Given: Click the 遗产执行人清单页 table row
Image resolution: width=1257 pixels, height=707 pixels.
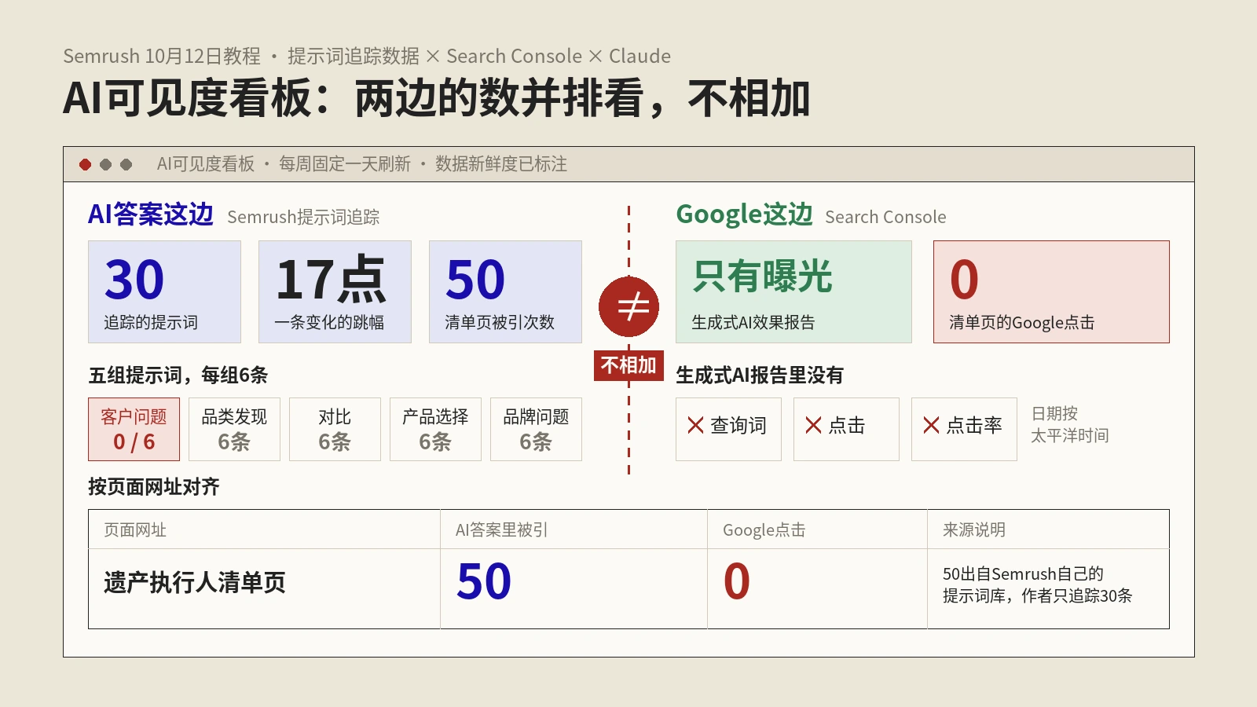Looking at the screenshot, I should (x=628, y=588).
